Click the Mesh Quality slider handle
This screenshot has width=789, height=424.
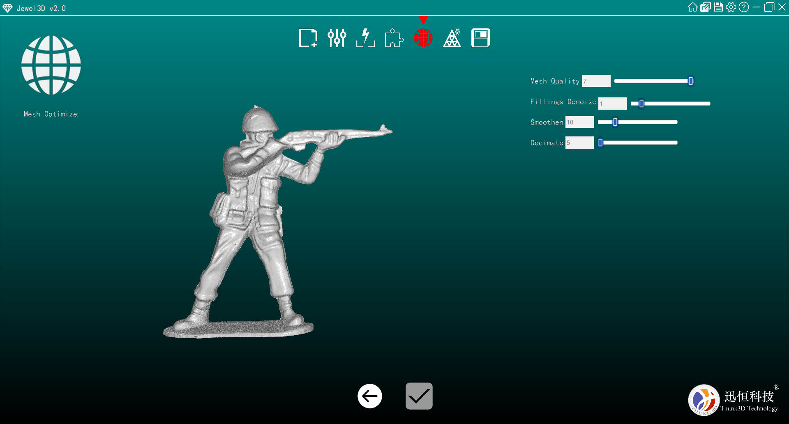click(691, 81)
